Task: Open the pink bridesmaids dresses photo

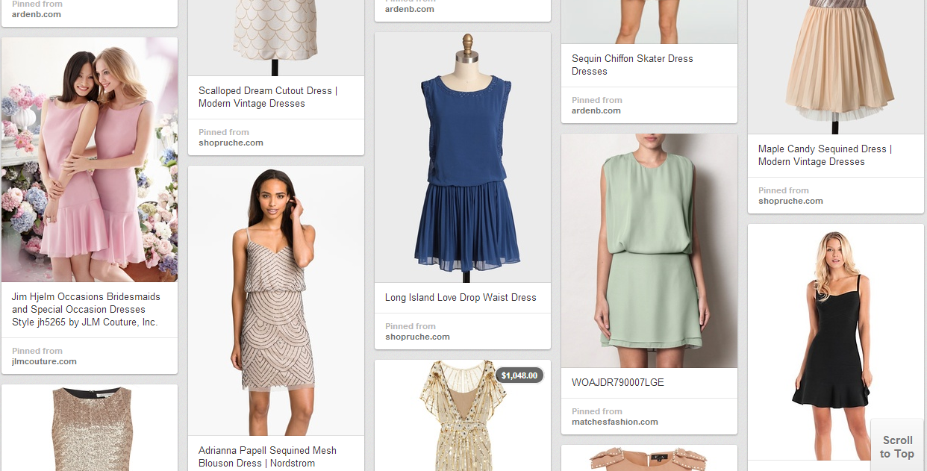Action: [x=90, y=160]
